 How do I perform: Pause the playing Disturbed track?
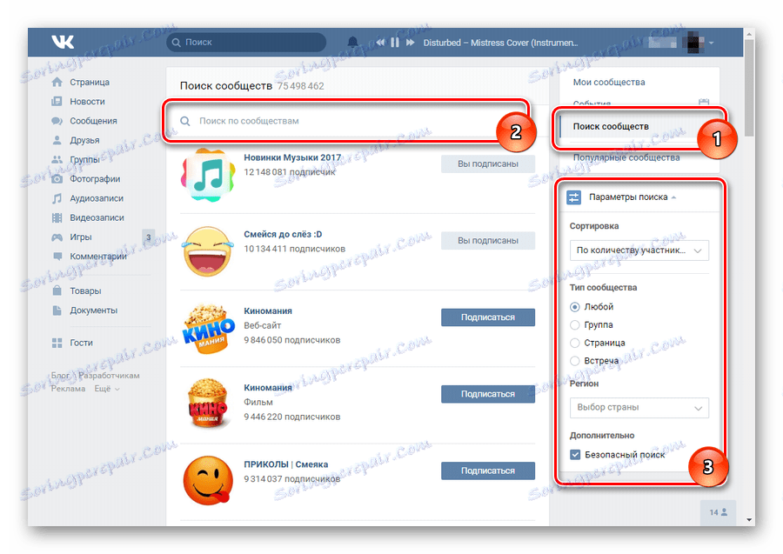395,41
